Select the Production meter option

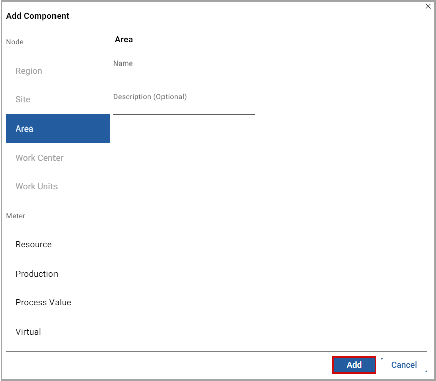coord(37,274)
